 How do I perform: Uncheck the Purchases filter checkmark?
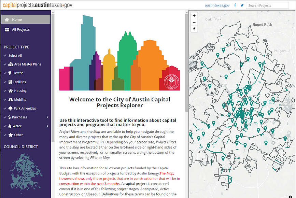pos(5,117)
